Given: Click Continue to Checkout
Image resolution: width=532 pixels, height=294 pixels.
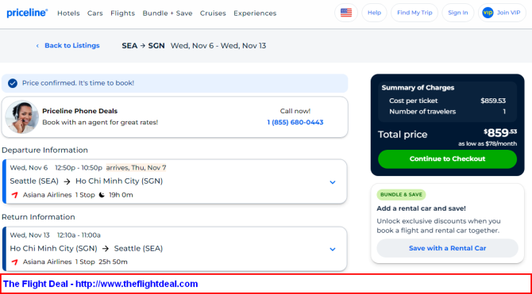Looking at the screenshot, I should coord(448,158).
